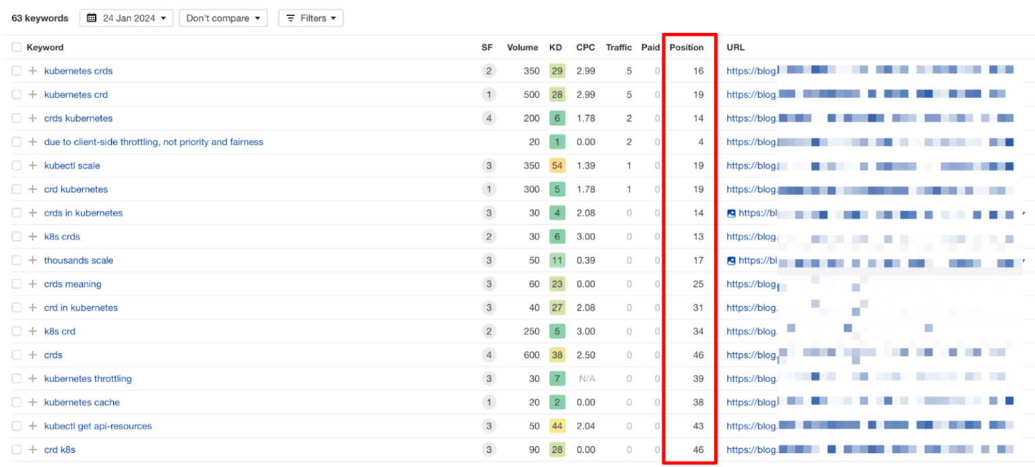
Task: Open the kubernetes crds keyword link
Action: [78, 71]
